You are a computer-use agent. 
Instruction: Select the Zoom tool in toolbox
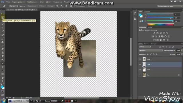(x=3, y=81)
